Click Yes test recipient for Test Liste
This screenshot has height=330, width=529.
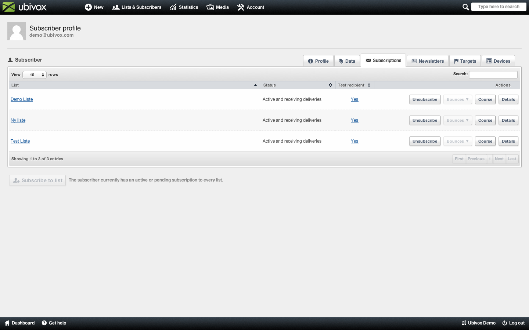[355, 141]
